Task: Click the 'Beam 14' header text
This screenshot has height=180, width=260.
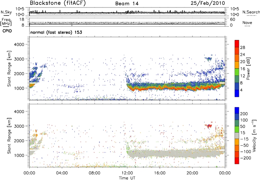Action: coord(127,4)
